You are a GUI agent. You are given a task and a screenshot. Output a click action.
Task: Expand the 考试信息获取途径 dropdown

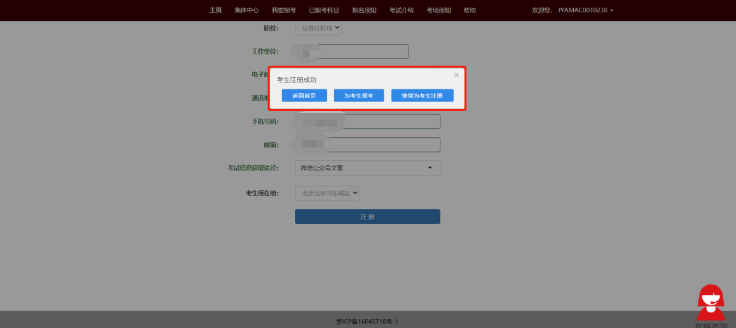[367, 168]
